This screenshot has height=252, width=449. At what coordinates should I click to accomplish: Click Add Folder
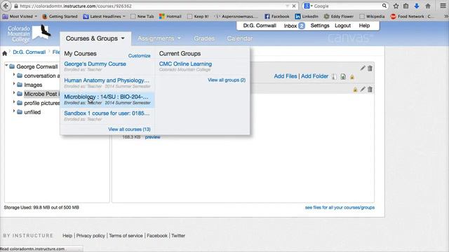point(314,76)
